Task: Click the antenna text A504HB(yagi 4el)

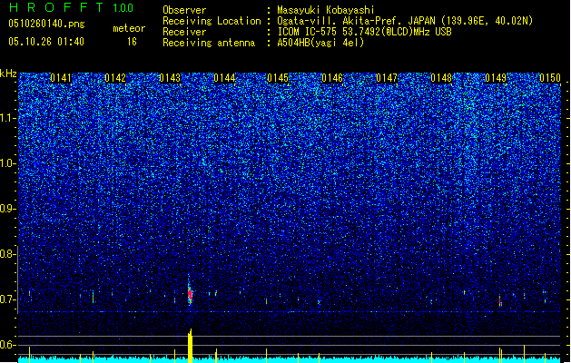Action: tap(320, 43)
